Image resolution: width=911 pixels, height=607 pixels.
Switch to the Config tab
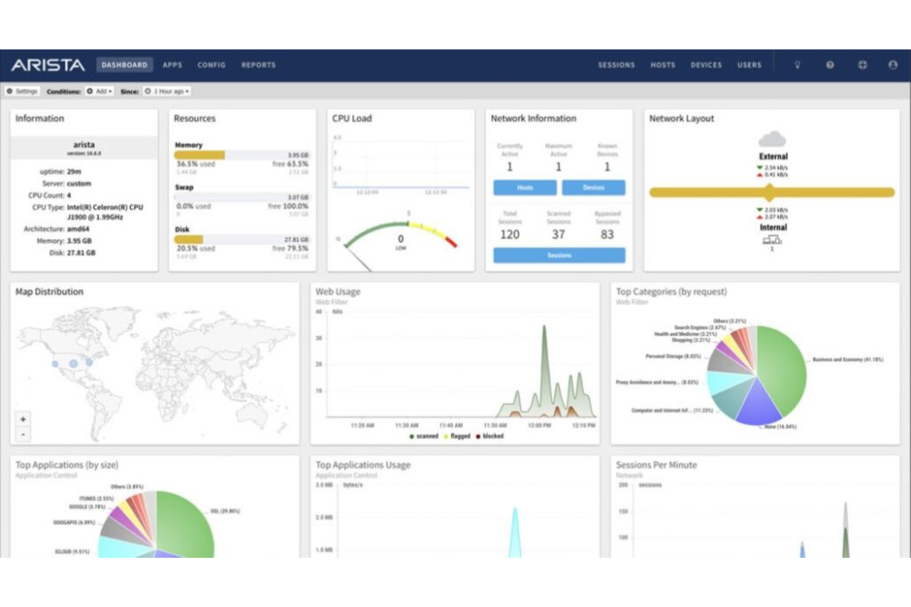(x=211, y=65)
